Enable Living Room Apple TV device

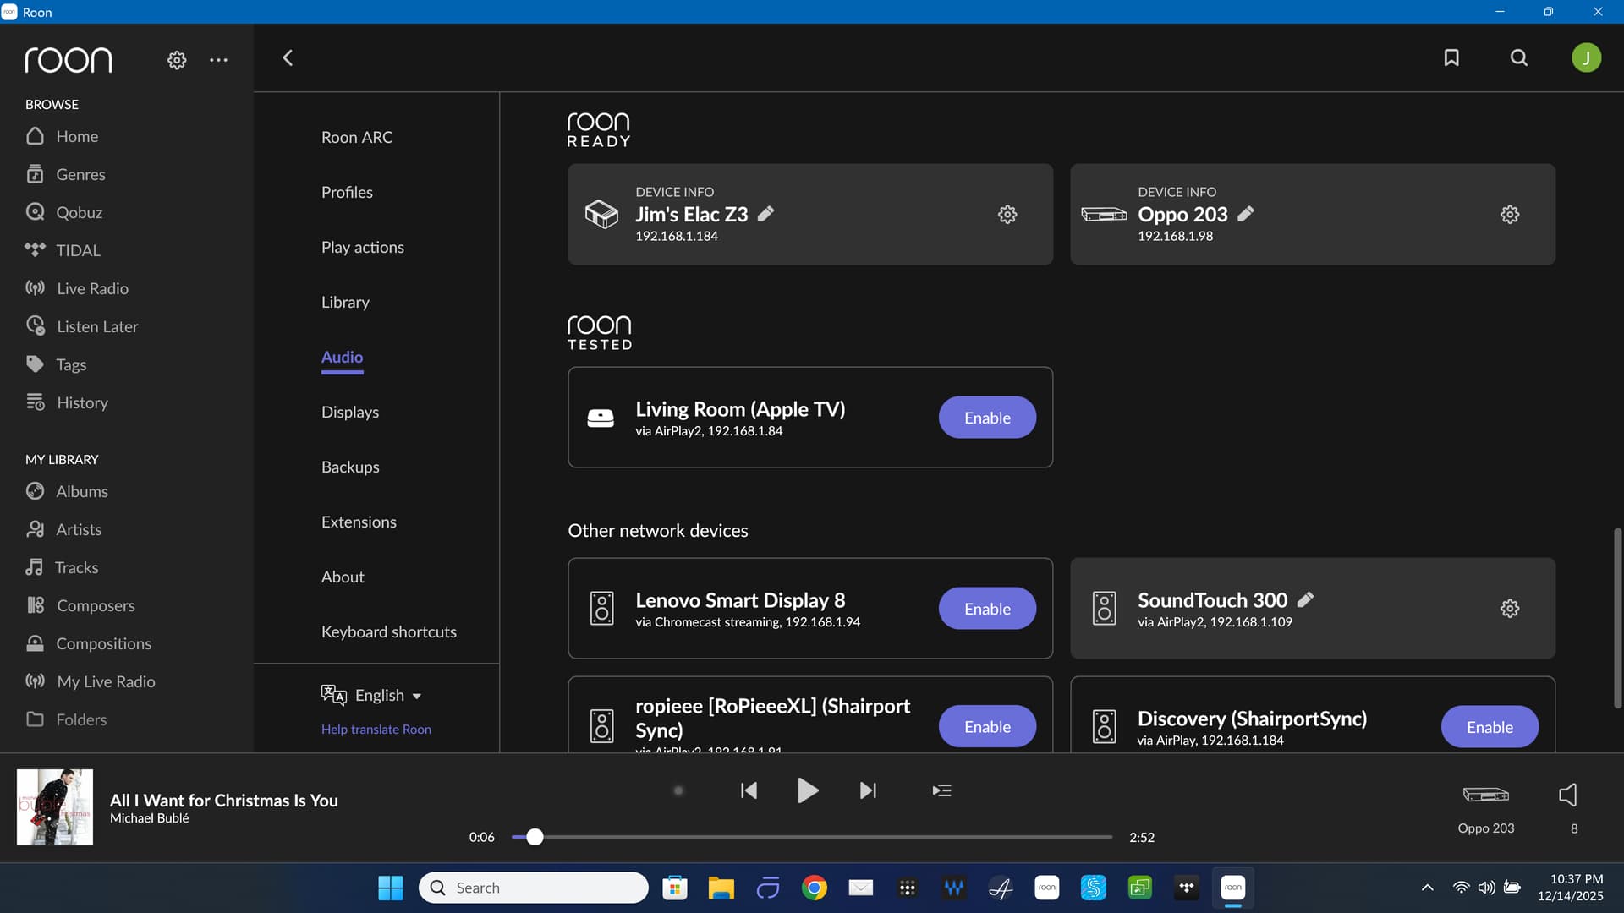[x=987, y=418]
